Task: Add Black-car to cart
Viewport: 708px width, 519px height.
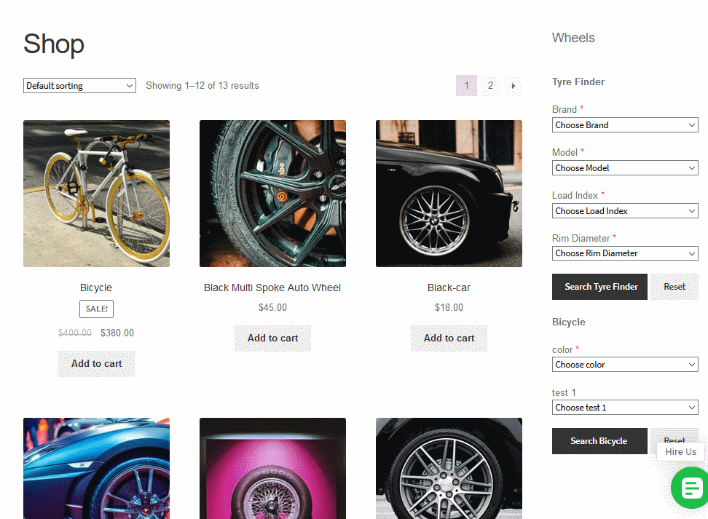Action: pyautogui.click(x=449, y=338)
